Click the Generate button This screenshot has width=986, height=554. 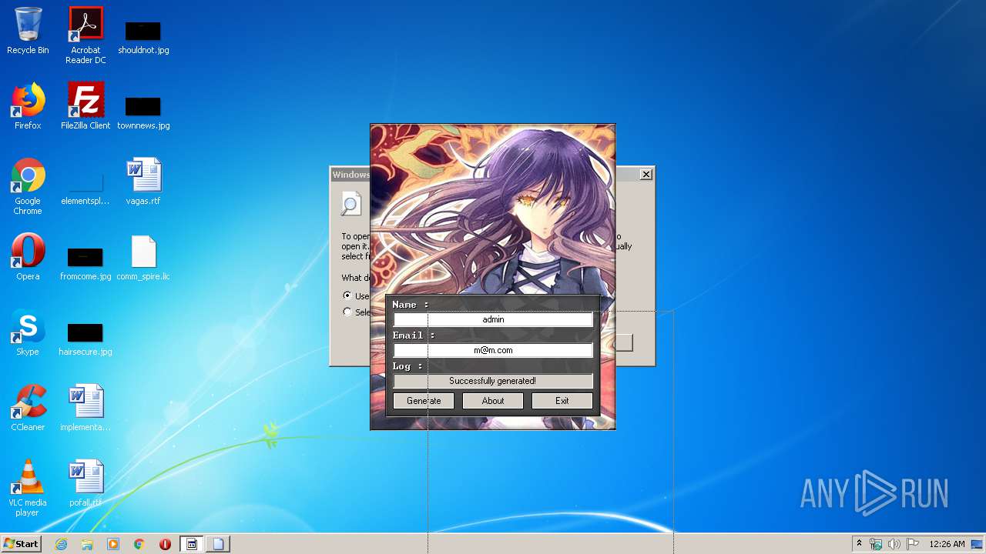424,401
